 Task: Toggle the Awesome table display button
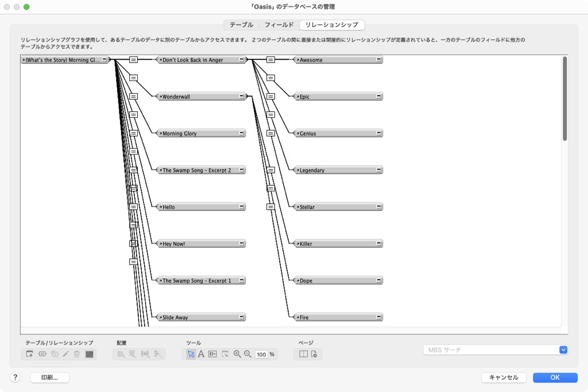(x=379, y=60)
